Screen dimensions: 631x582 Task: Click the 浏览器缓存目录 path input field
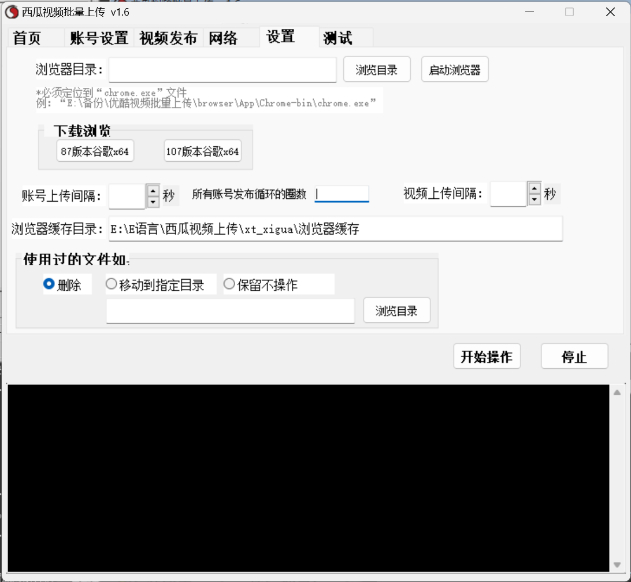(335, 229)
